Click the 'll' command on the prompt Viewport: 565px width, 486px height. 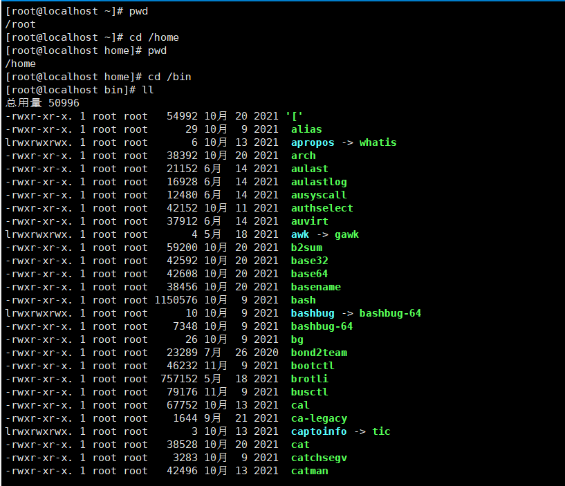[148, 90]
